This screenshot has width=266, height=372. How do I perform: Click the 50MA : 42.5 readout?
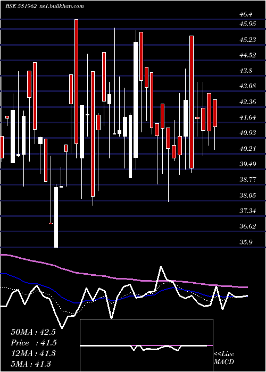point(33,332)
